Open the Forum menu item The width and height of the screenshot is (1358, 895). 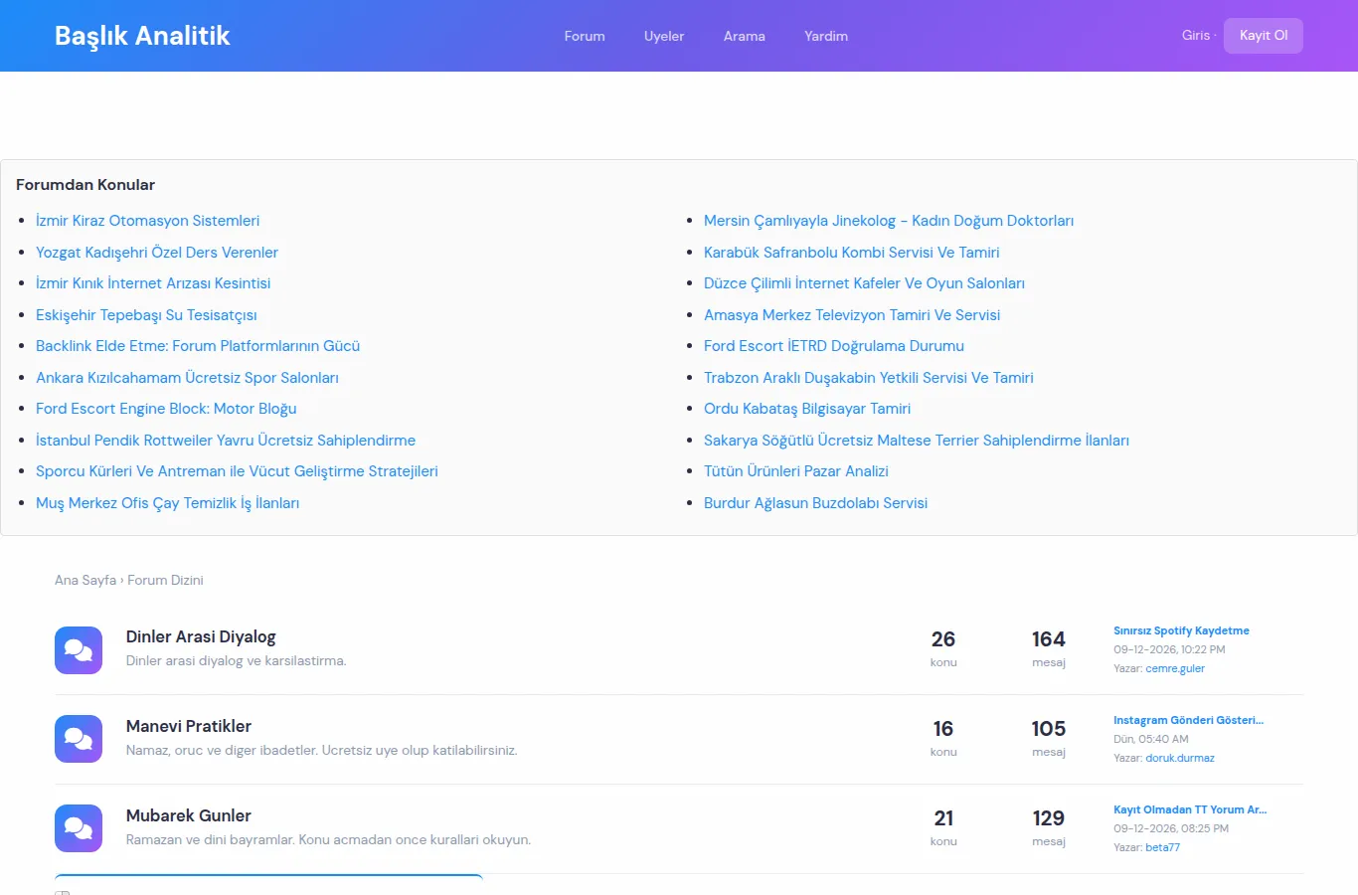585,36
